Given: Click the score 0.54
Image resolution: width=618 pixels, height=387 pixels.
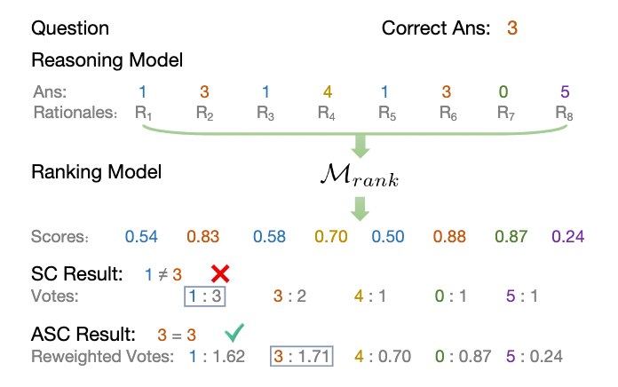Looking at the screenshot, I should pos(142,237).
